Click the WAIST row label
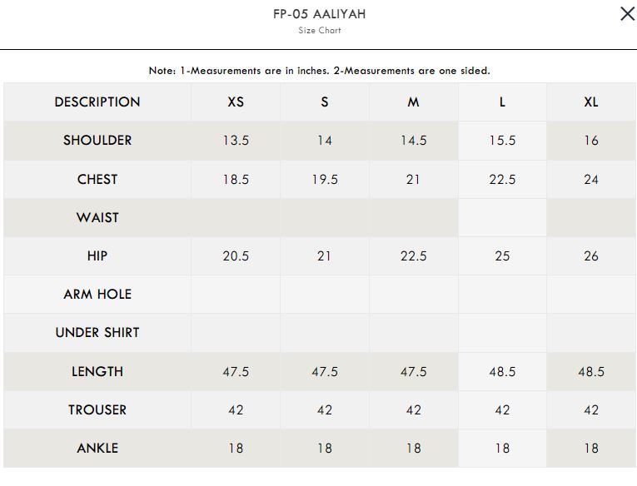 click(97, 217)
